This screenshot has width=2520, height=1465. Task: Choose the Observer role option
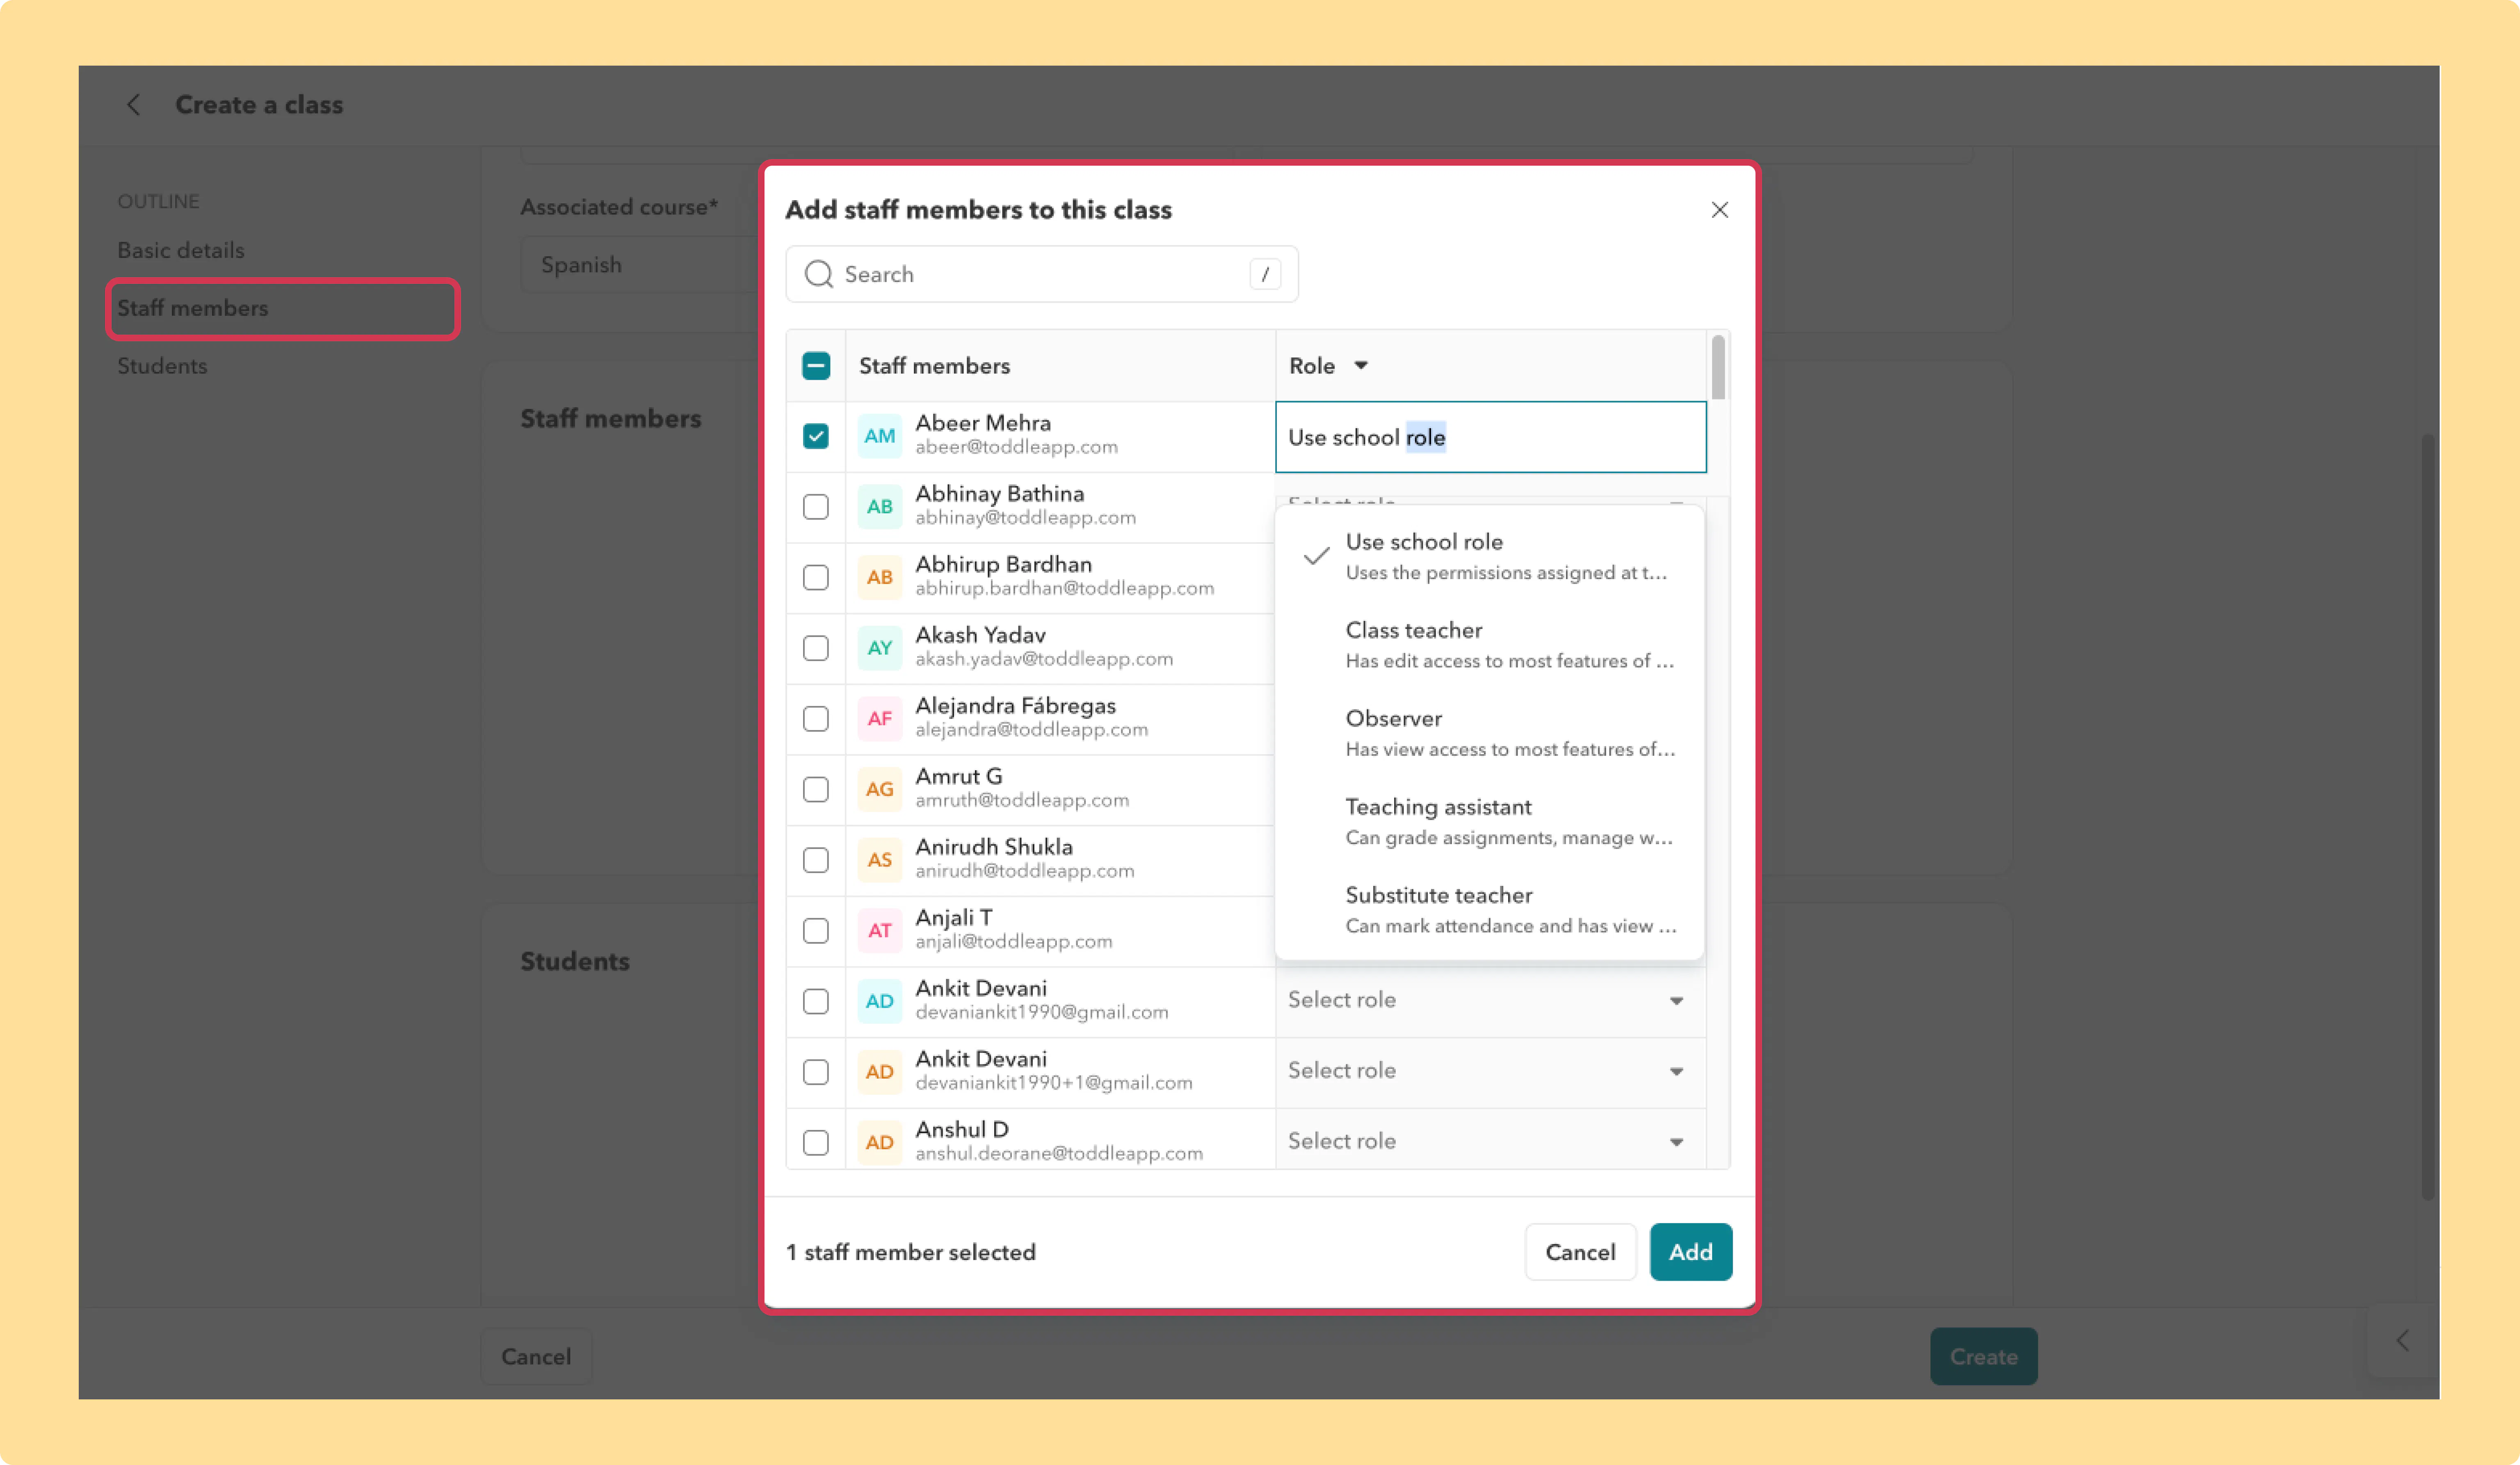click(x=1490, y=733)
